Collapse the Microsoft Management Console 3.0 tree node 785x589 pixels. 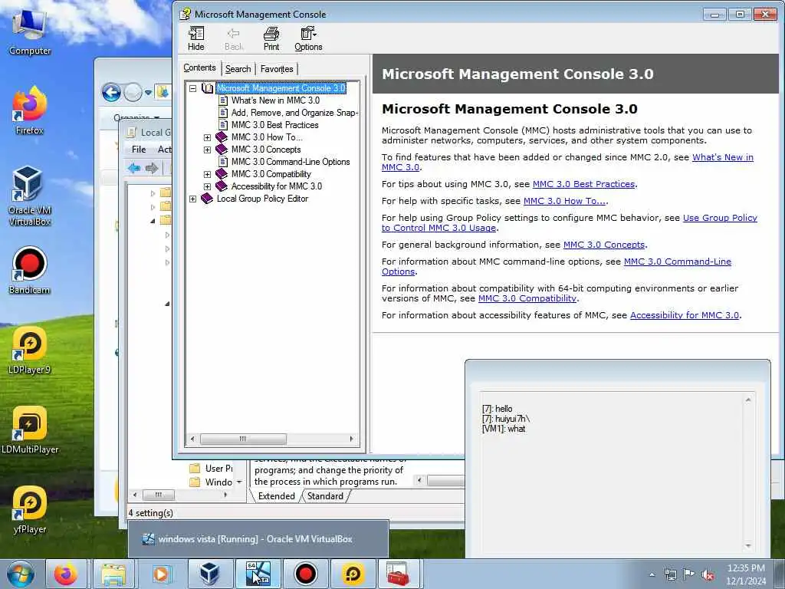pos(192,88)
